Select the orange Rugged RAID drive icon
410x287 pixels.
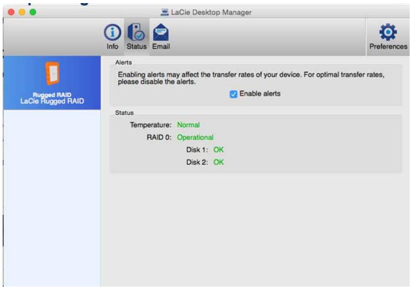pyautogui.click(x=52, y=73)
